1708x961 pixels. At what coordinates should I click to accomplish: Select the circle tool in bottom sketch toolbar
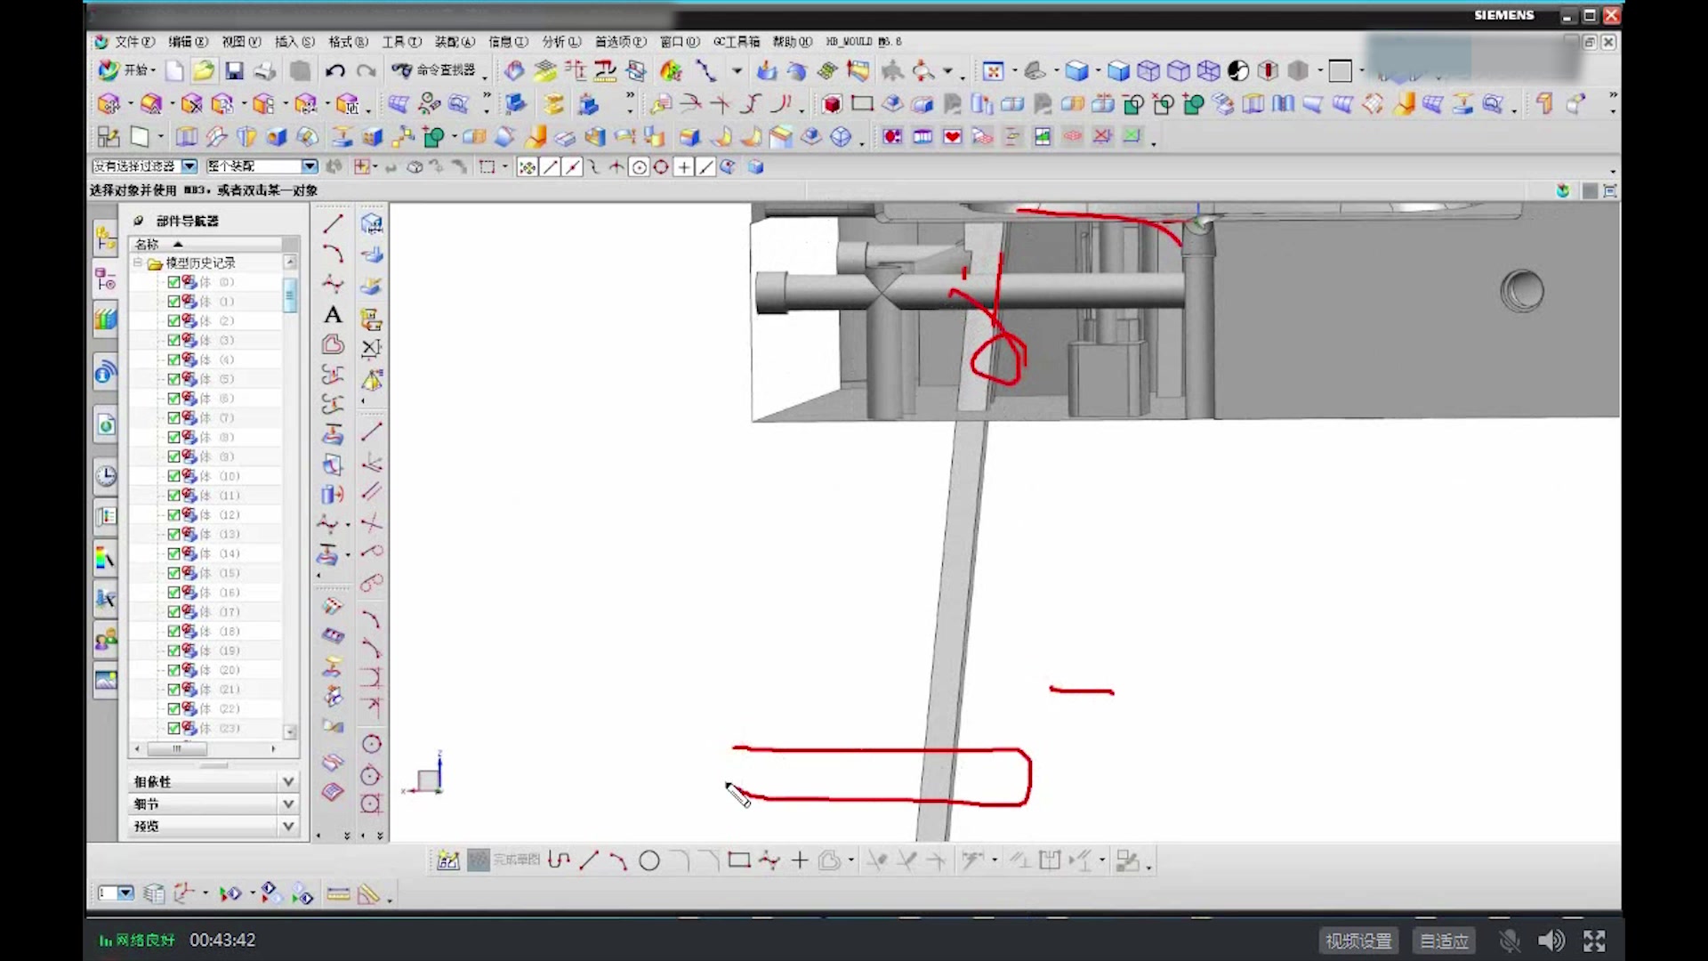649,860
